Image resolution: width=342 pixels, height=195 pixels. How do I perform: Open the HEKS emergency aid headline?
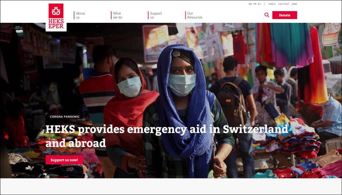tap(167, 136)
